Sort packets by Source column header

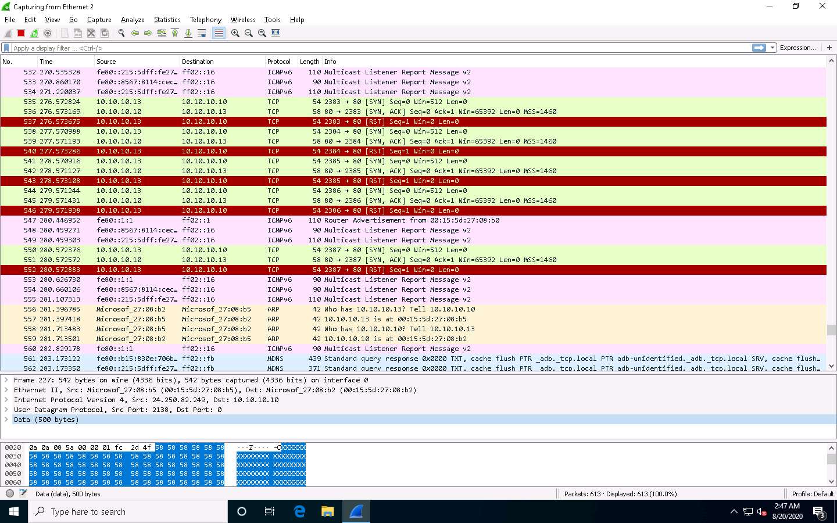137,62
